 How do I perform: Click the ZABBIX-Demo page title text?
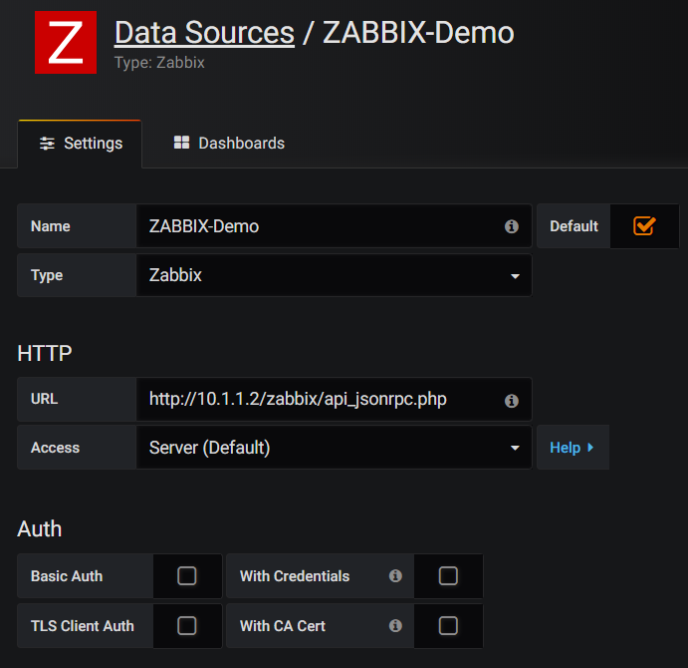point(418,33)
